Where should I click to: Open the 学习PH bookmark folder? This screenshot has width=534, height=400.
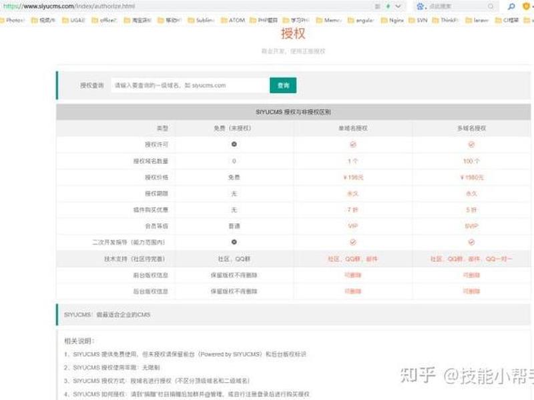coord(296,21)
